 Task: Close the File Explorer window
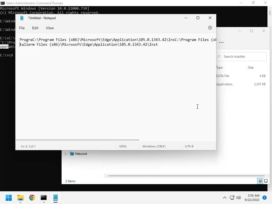[x=264, y=31]
